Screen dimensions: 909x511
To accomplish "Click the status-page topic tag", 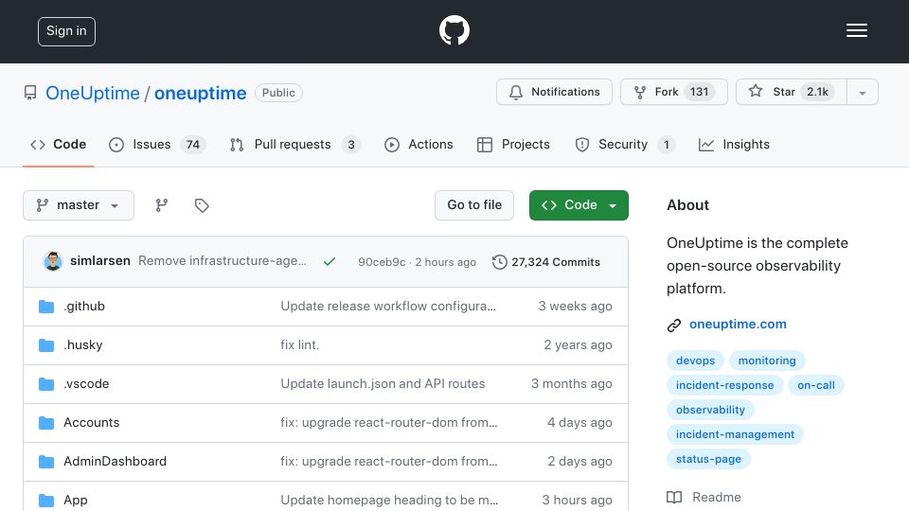I will pyautogui.click(x=708, y=459).
